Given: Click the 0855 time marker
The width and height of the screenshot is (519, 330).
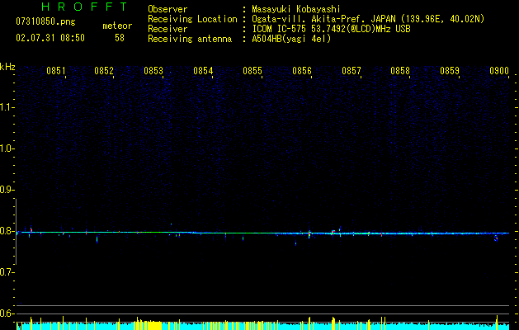Looking at the screenshot, I should pos(252,71).
